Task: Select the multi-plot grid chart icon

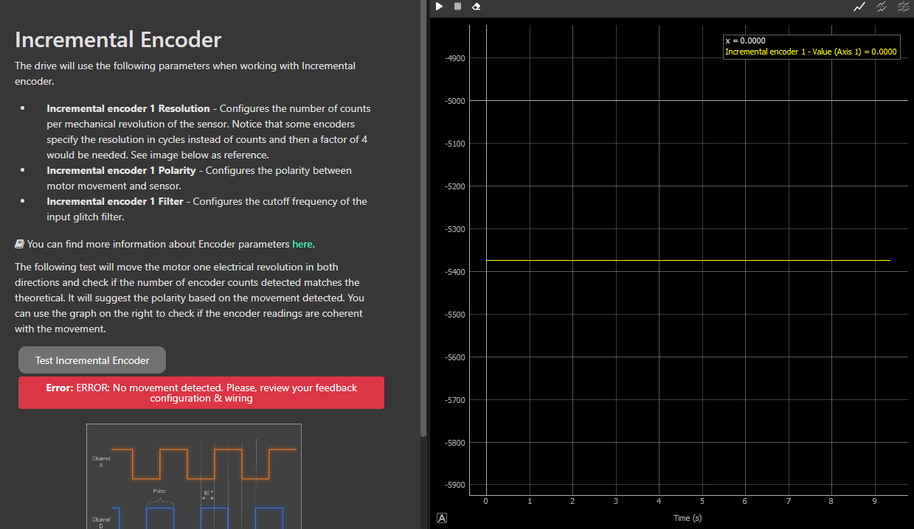Action: tap(903, 7)
